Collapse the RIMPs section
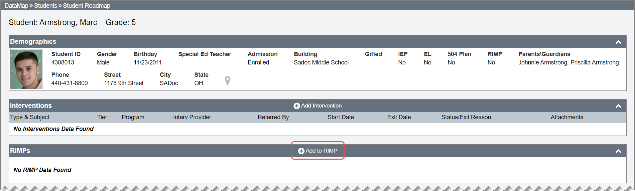The image size is (635, 191). 618,151
